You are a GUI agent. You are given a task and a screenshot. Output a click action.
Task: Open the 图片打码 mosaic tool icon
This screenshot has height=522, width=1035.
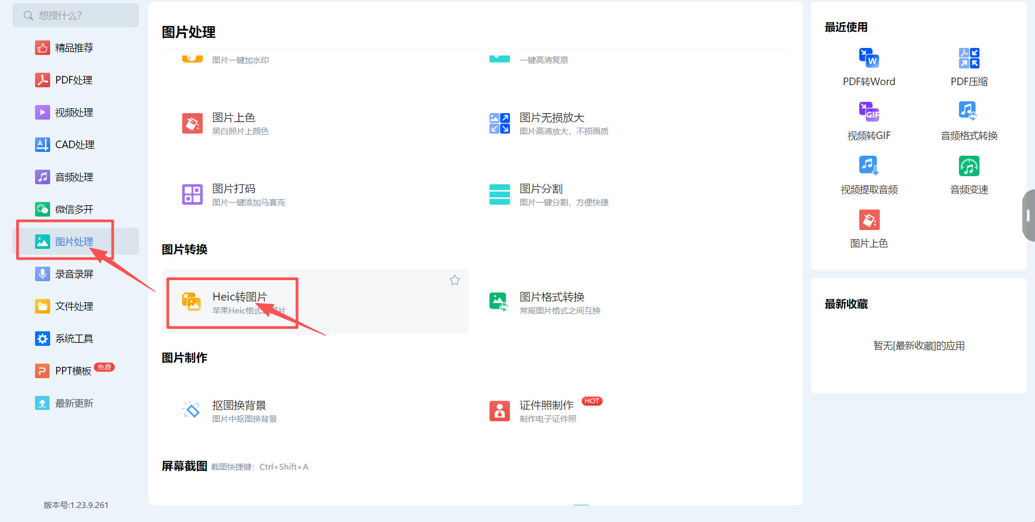pyautogui.click(x=192, y=194)
